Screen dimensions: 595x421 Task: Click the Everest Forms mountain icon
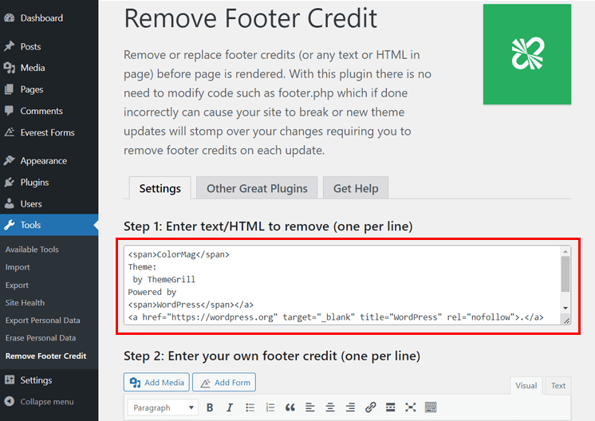pyautogui.click(x=9, y=132)
